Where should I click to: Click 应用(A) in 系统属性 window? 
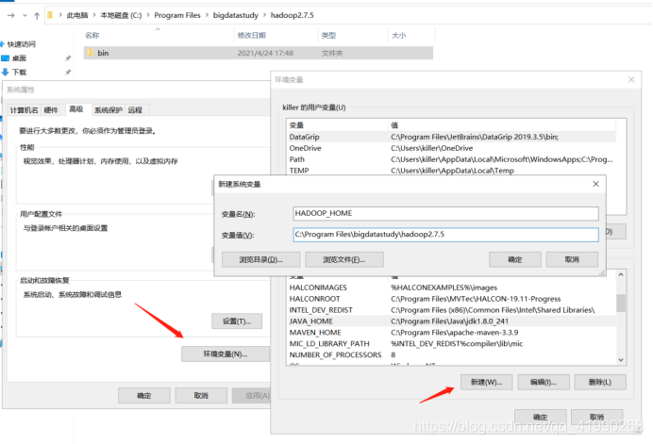tap(252, 395)
